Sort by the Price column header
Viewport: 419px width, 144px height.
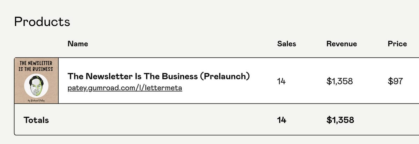(397, 44)
